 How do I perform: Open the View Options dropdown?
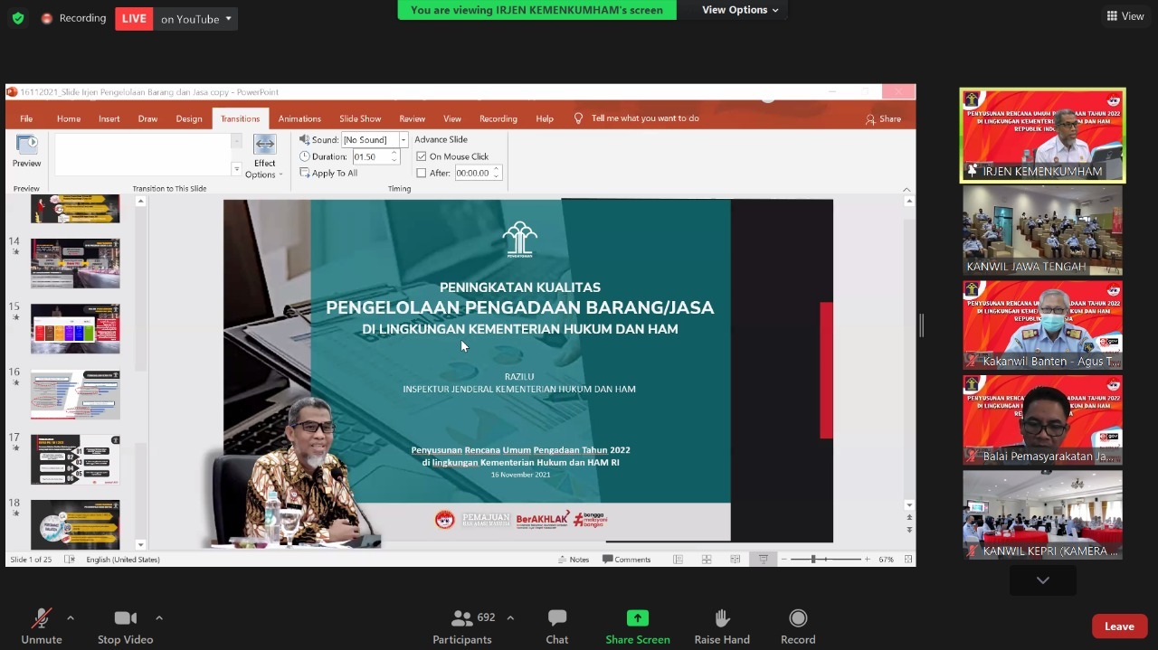(x=741, y=10)
